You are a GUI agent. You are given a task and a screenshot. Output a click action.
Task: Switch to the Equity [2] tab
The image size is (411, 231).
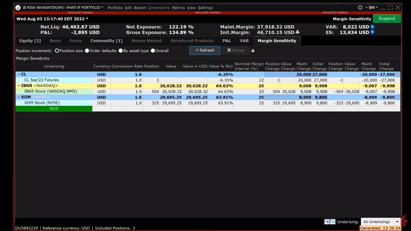click(x=30, y=41)
